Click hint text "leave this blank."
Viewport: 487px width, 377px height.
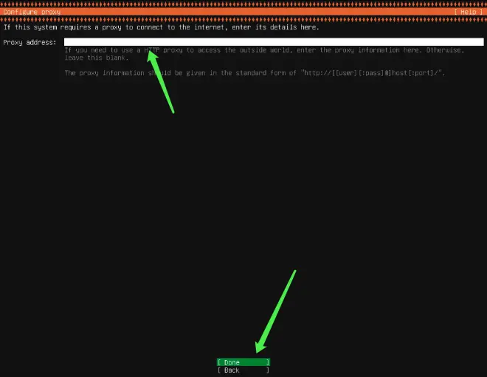[96, 58]
